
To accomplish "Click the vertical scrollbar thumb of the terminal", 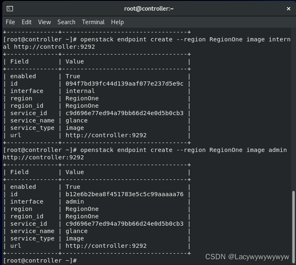I will [293, 226].
